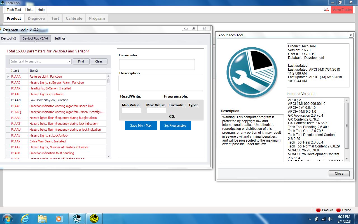Click the Item2 column header
The image size is (358, 224).
click(x=67, y=71)
